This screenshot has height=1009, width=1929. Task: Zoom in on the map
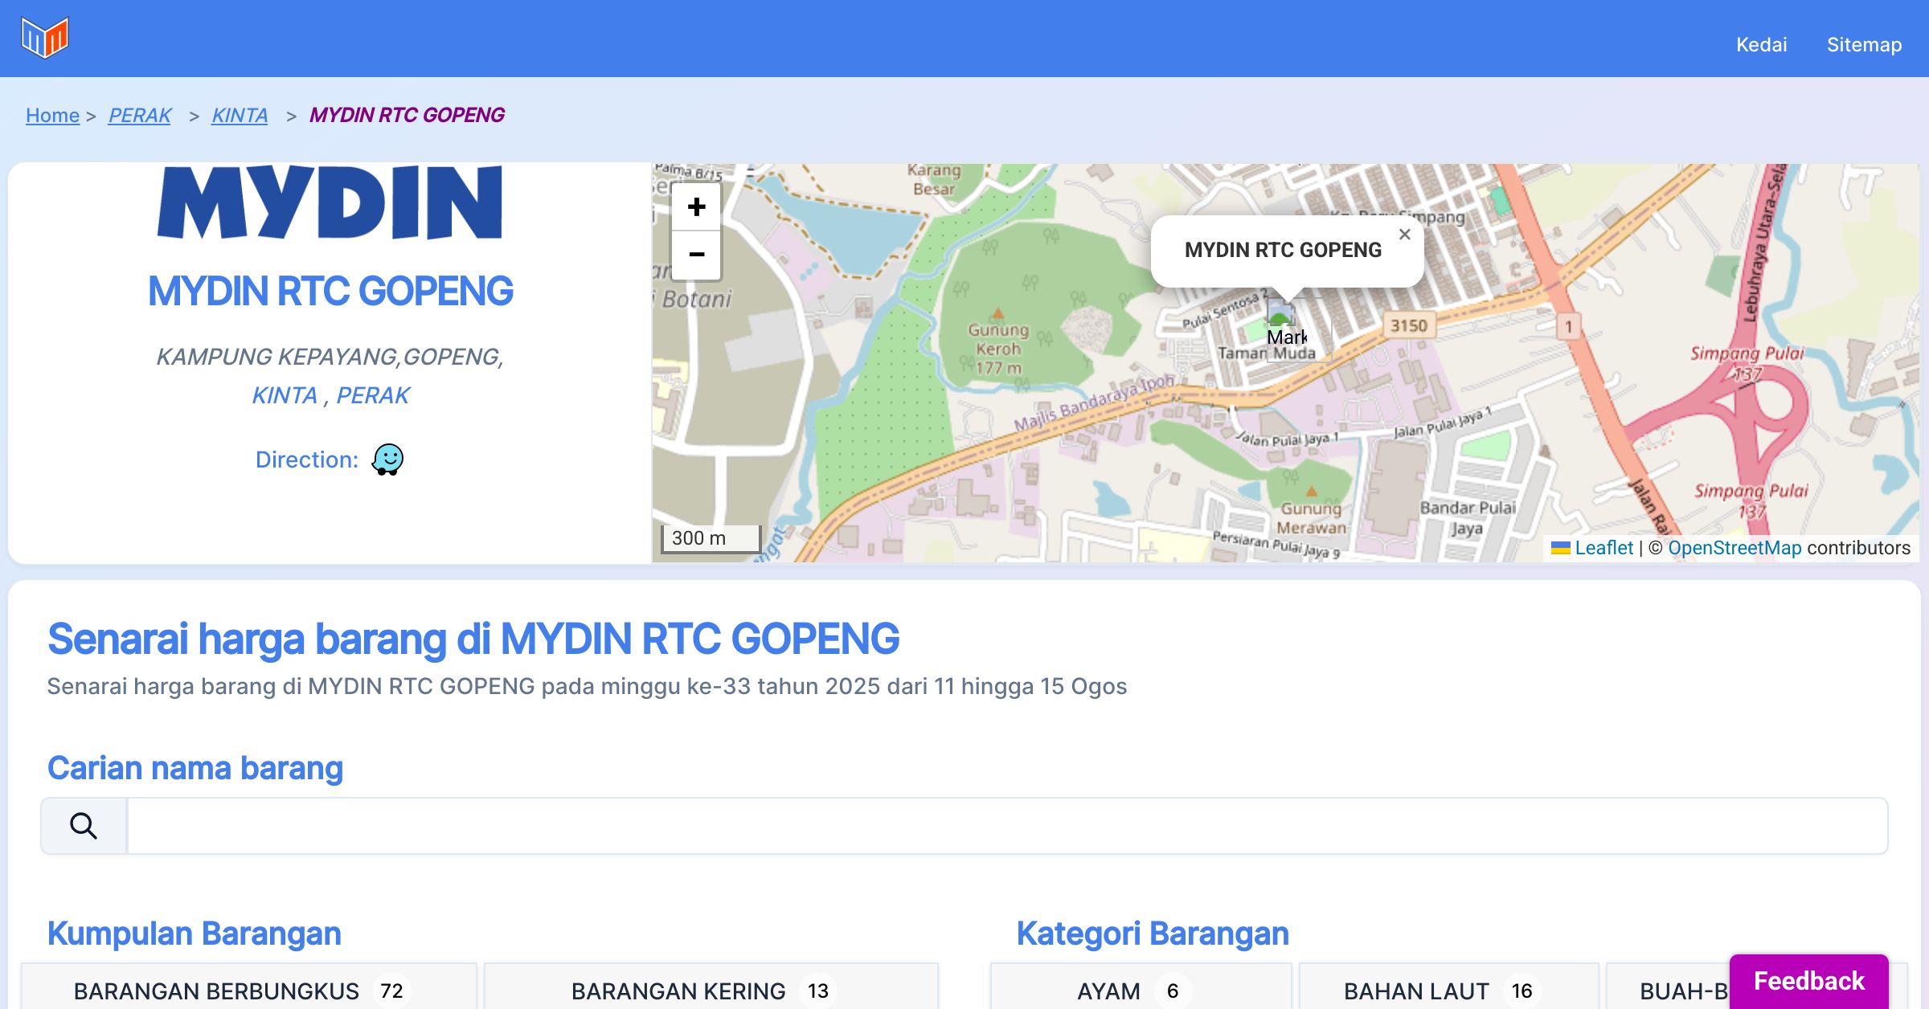696,207
